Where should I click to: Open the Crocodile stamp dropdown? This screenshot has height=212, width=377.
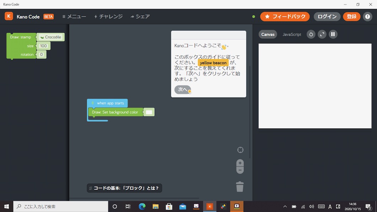tap(51, 37)
